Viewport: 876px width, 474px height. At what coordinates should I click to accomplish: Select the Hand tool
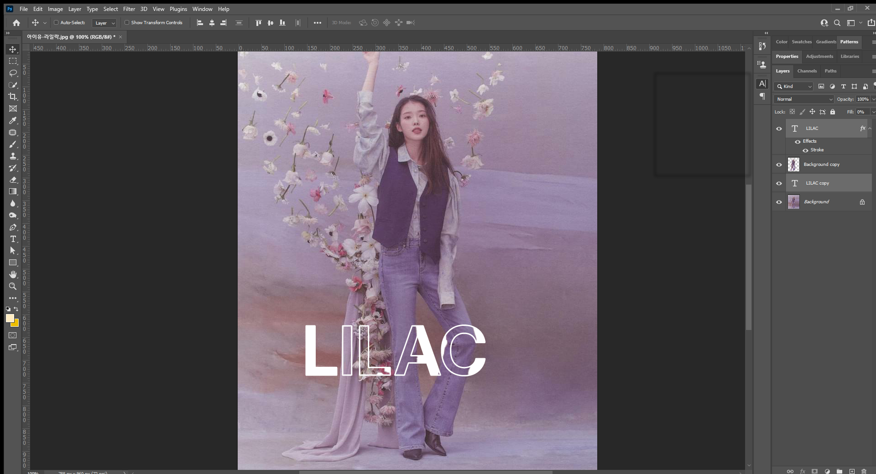pos(13,274)
